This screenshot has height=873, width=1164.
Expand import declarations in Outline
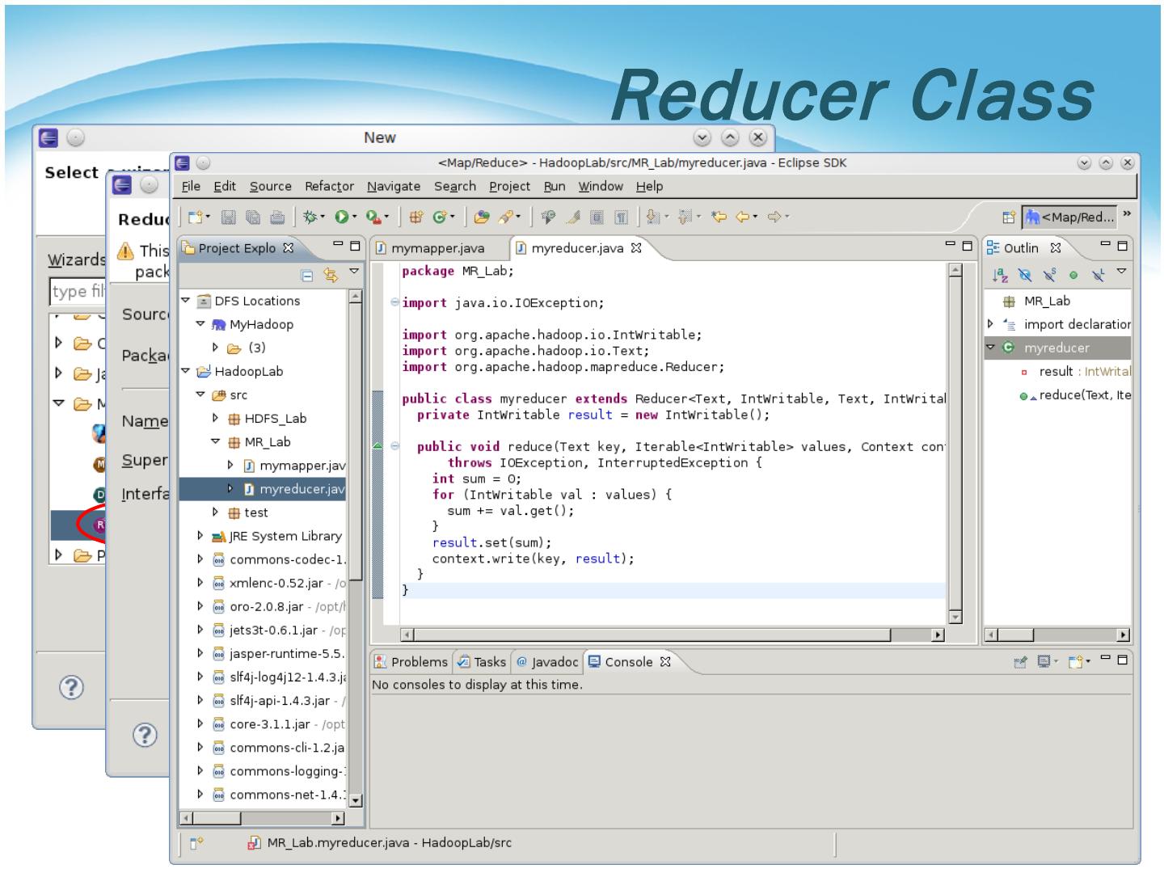point(991,324)
